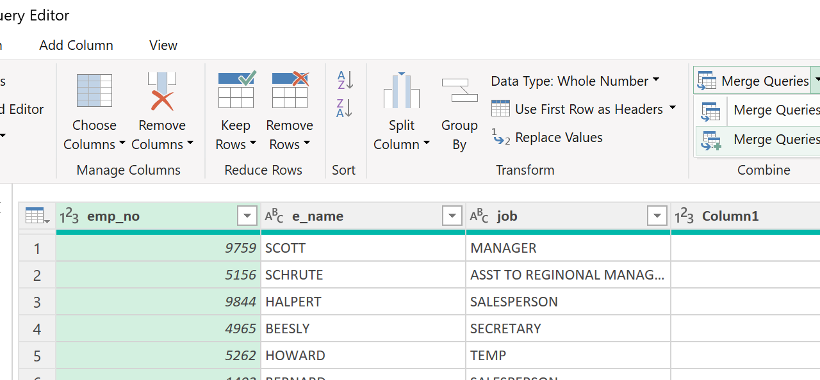
Task: Open the job column filter dropdown
Action: coord(657,216)
